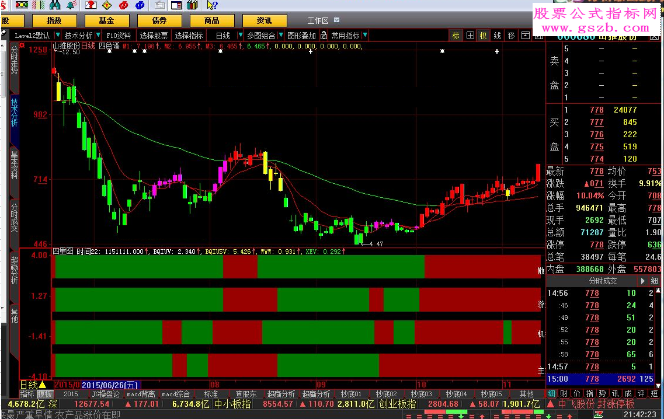Click the 线 drawing line tool button
This screenshot has height=419, width=664.
[x=497, y=36]
